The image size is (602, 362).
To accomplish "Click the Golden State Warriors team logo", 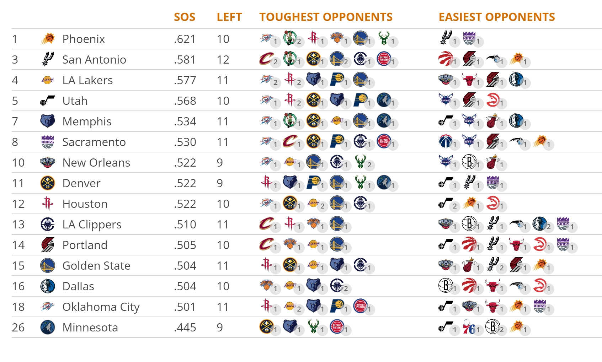I will (x=48, y=265).
